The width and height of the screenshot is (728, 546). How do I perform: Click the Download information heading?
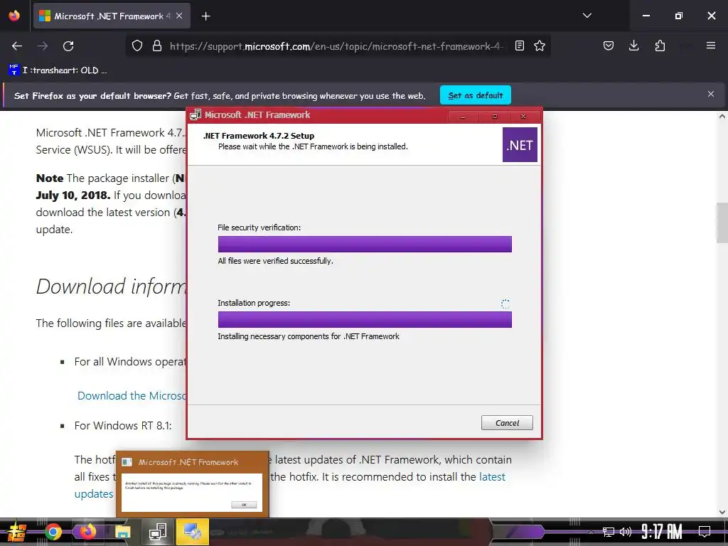tap(112, 286)
